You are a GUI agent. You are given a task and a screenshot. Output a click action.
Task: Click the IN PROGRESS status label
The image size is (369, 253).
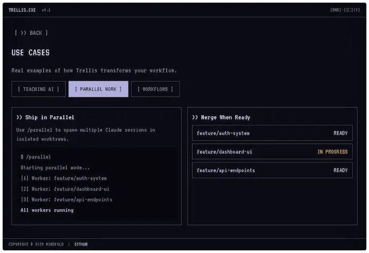[332, 152]
